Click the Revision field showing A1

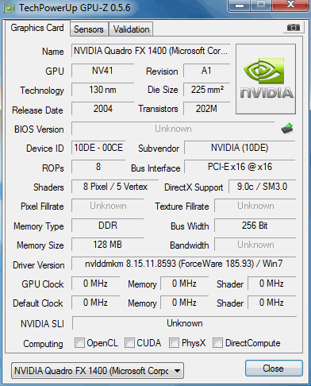(206, 71)
